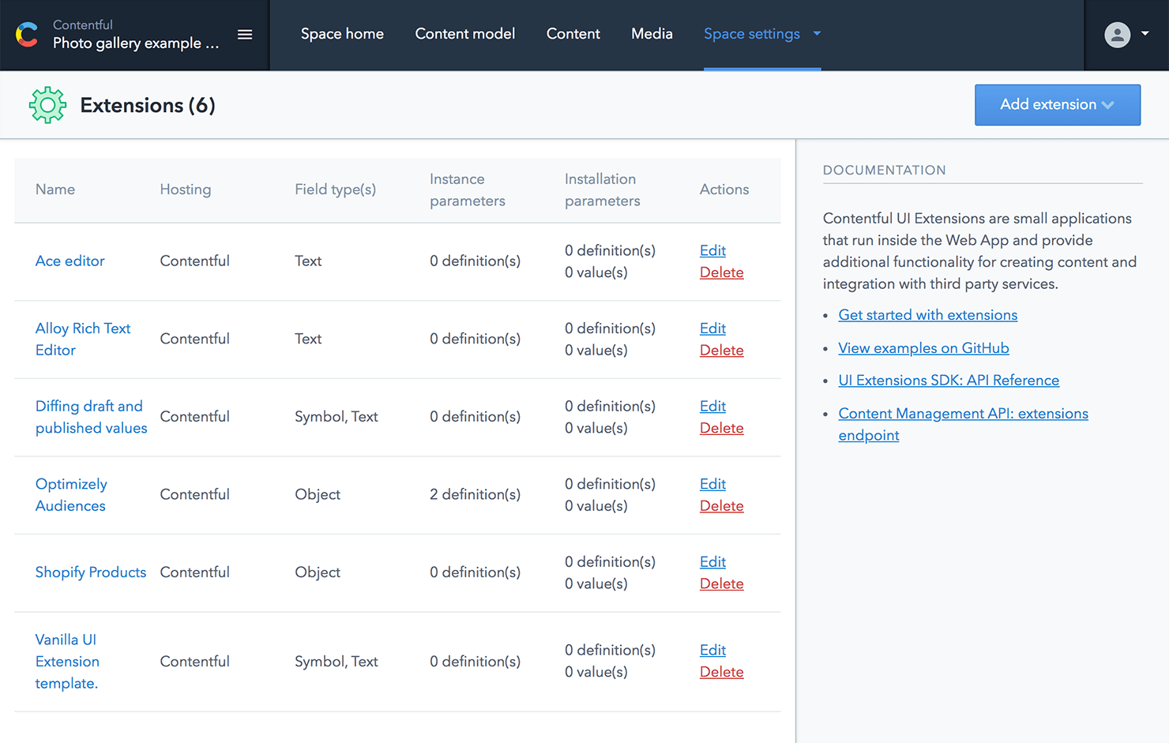Open the hamburger navigation menu
The height and width of the screenshot is (743, 1169).
click(245, 35)
